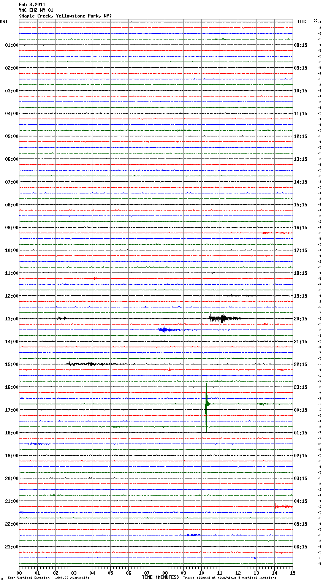Click the 14:15 UTC time label

click(x=301, y=182)
